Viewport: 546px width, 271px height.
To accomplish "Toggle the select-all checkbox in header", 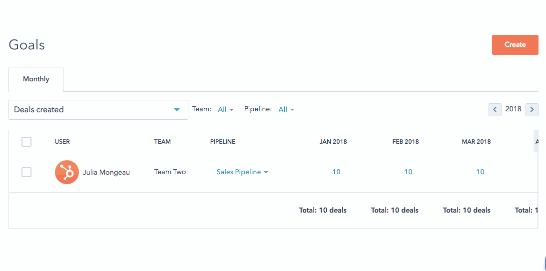I will click(x=26, y=142).
